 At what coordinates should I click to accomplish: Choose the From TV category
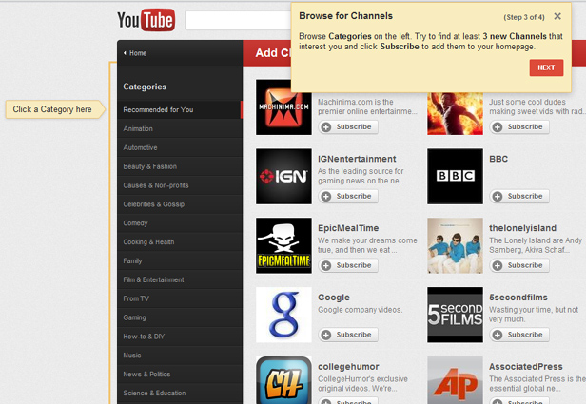pyautogui.click(x=180, y=298)
